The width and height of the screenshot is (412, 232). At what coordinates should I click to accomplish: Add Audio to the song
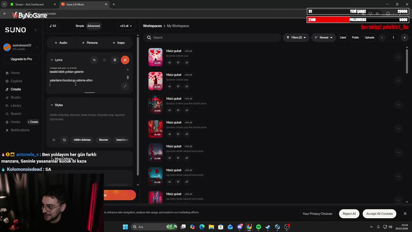tap(61, 43)
